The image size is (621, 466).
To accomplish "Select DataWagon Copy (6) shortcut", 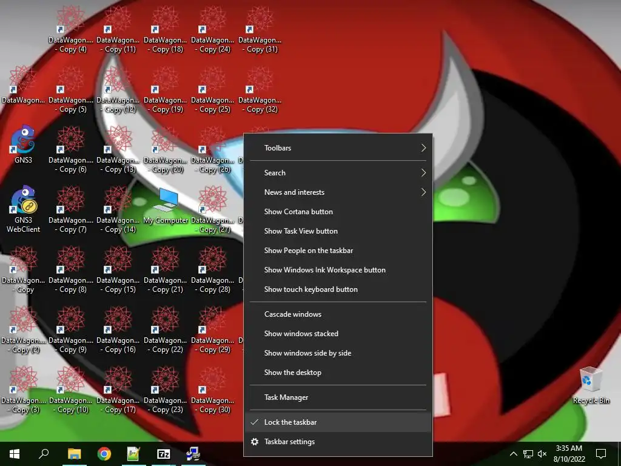I will [70, 150].
